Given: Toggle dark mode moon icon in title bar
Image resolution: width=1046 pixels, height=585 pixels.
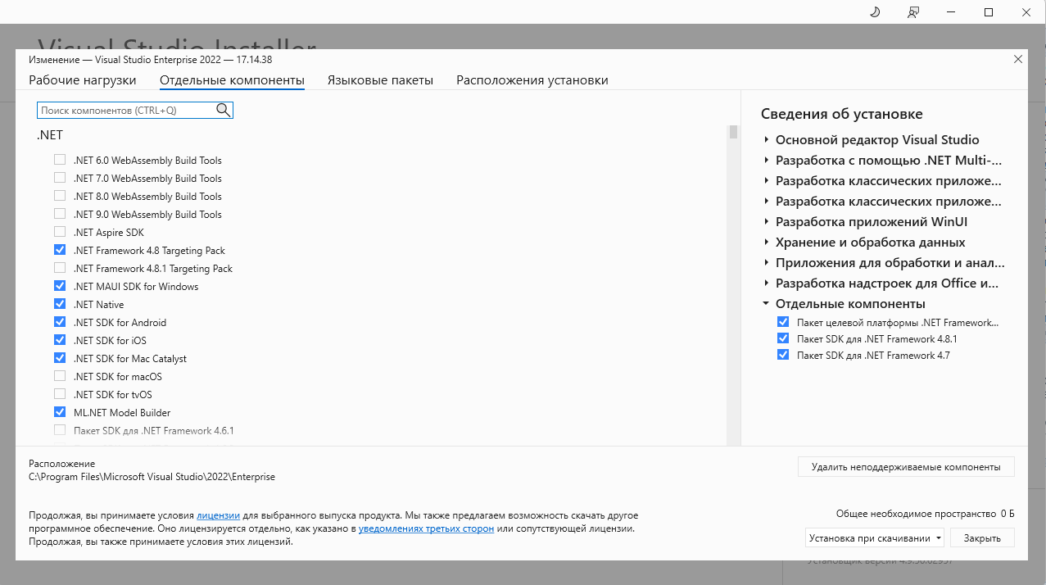Looking at the screenshot, I should [874, 12].
